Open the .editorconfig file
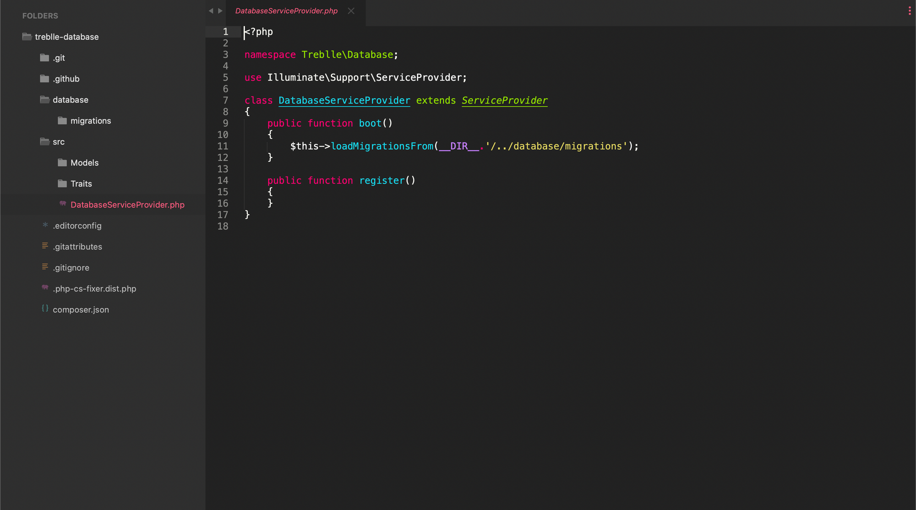Image resolution: width=916 pixels, height=510 pixels. (77, 226)
